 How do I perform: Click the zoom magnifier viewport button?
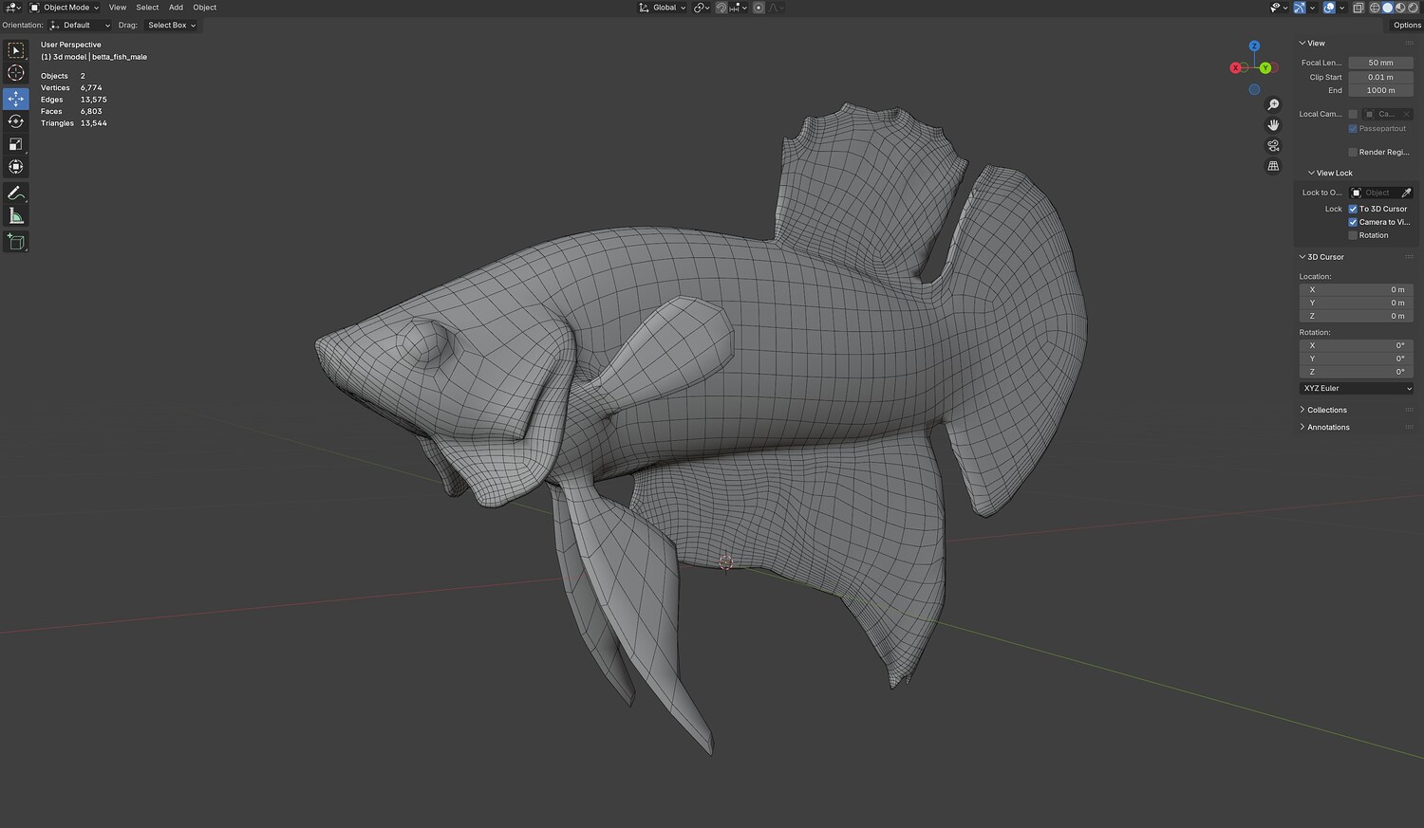click(x=1274, y=104)
